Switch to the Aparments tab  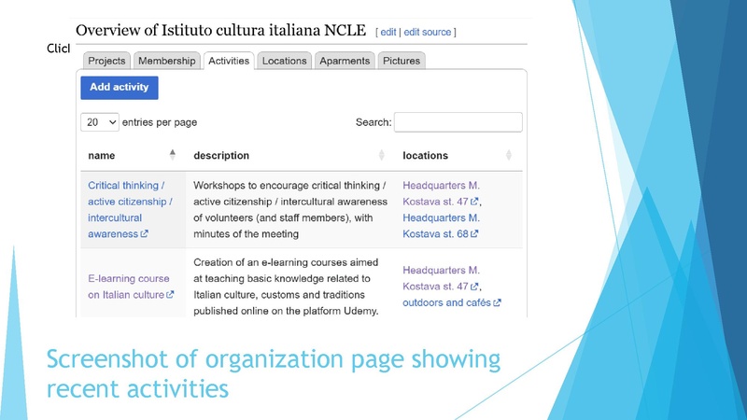(345, 61)
